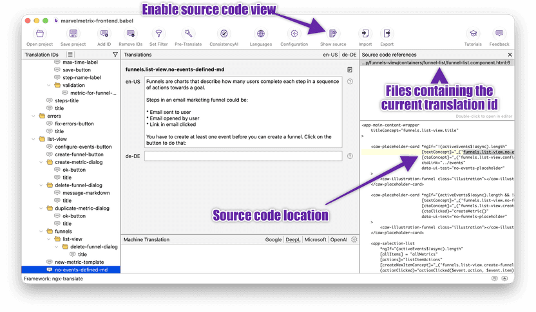Collapse the duplicate-metric-dialog folder
Image resolution: width=536 pixels, height=312 pixels.
point(41,208)
